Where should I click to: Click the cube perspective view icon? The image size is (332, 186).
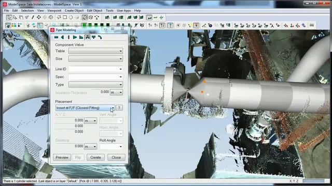pyautogui.click(x=91, y=18)
